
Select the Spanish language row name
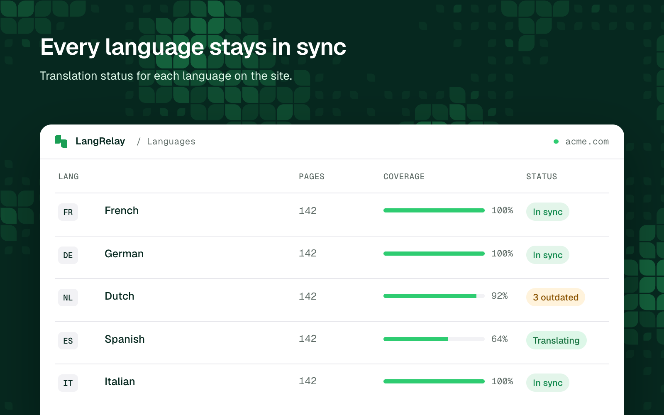[x=124, y=339]
